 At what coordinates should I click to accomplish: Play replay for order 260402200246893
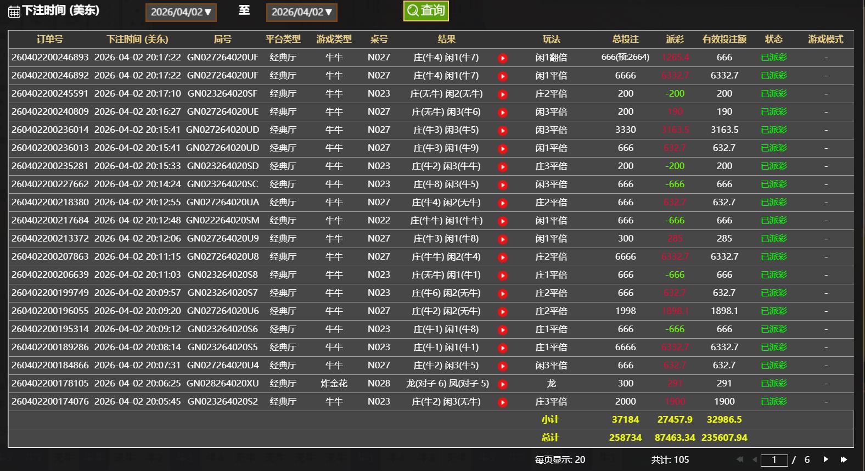[502, 58]
